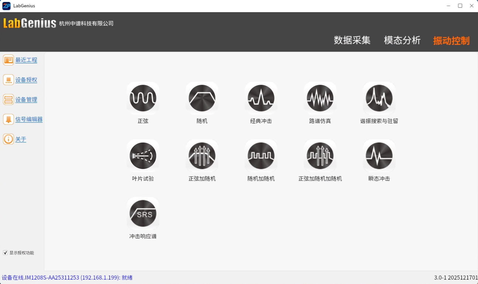Image resolution: width=478 pixels, height=284 pixels.
Task: Select the 冲击响应谱 SRS icon
Action: 143,214
